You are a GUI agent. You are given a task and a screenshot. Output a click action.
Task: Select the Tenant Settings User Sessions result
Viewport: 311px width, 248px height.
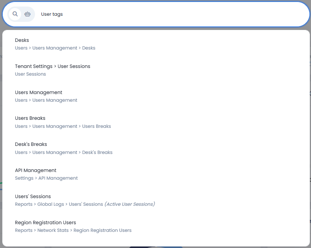(x=52, y=66)
